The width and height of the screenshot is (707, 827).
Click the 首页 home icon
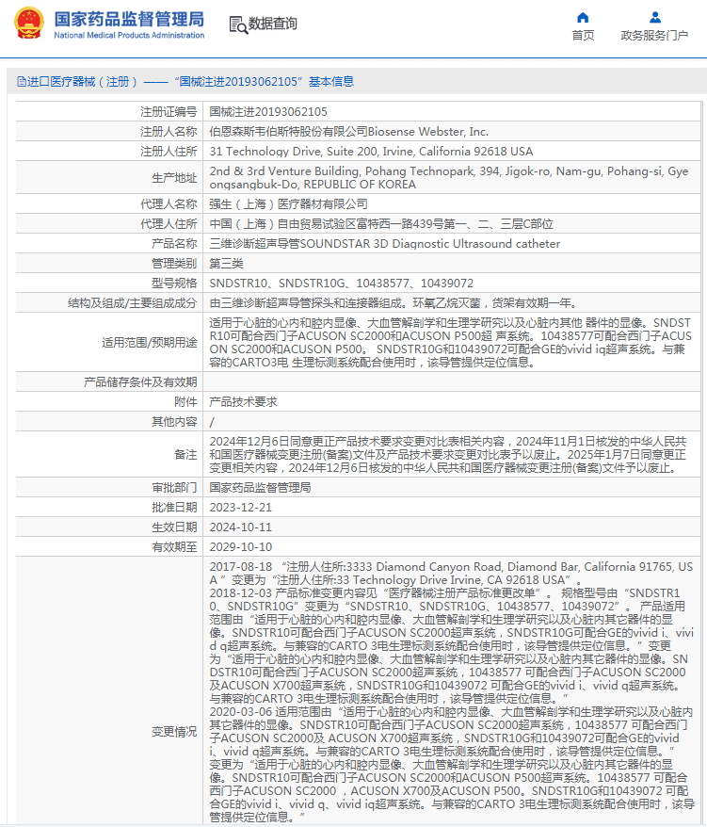(x=583, y=17)
